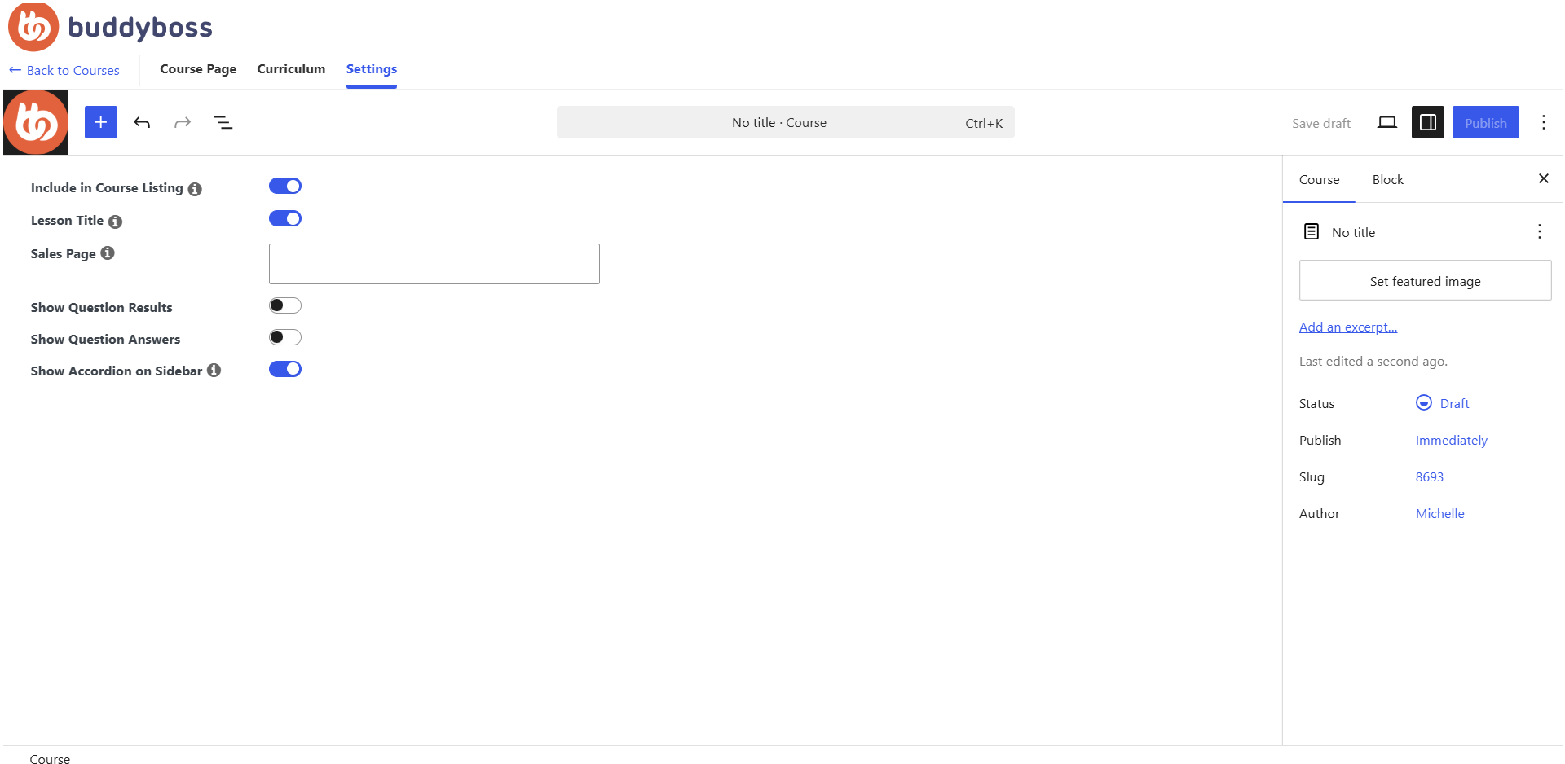Enable Show Question Answers switch
The height and width of the screenshot is (764, 1565).
(285, 337)
